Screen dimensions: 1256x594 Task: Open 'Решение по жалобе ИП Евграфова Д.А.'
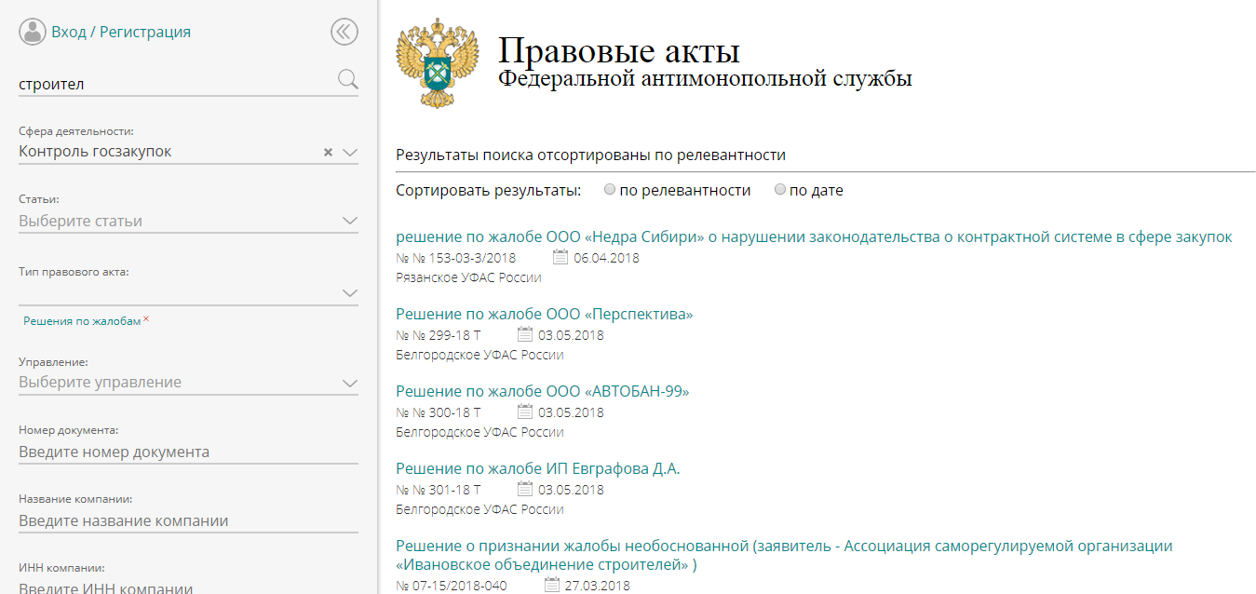pos(537,468)
